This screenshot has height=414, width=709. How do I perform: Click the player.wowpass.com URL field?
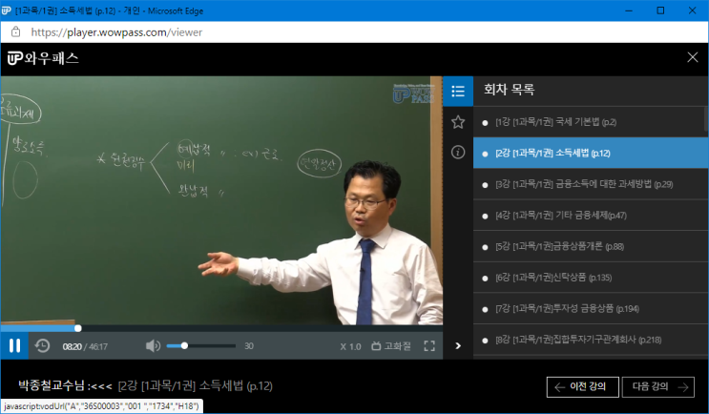116,32
